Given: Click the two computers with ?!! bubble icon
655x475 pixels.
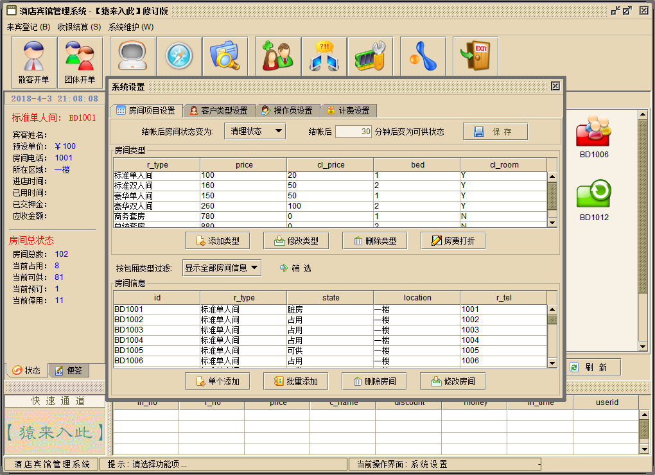Looking at the screenshot, I should [x=324, y=56].
